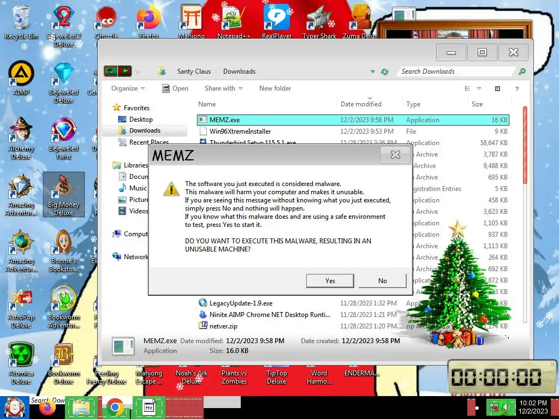Click New folder in toolbar
This screenshot has height=419, width=559.
pyautogui.click(x=275, y=88)
